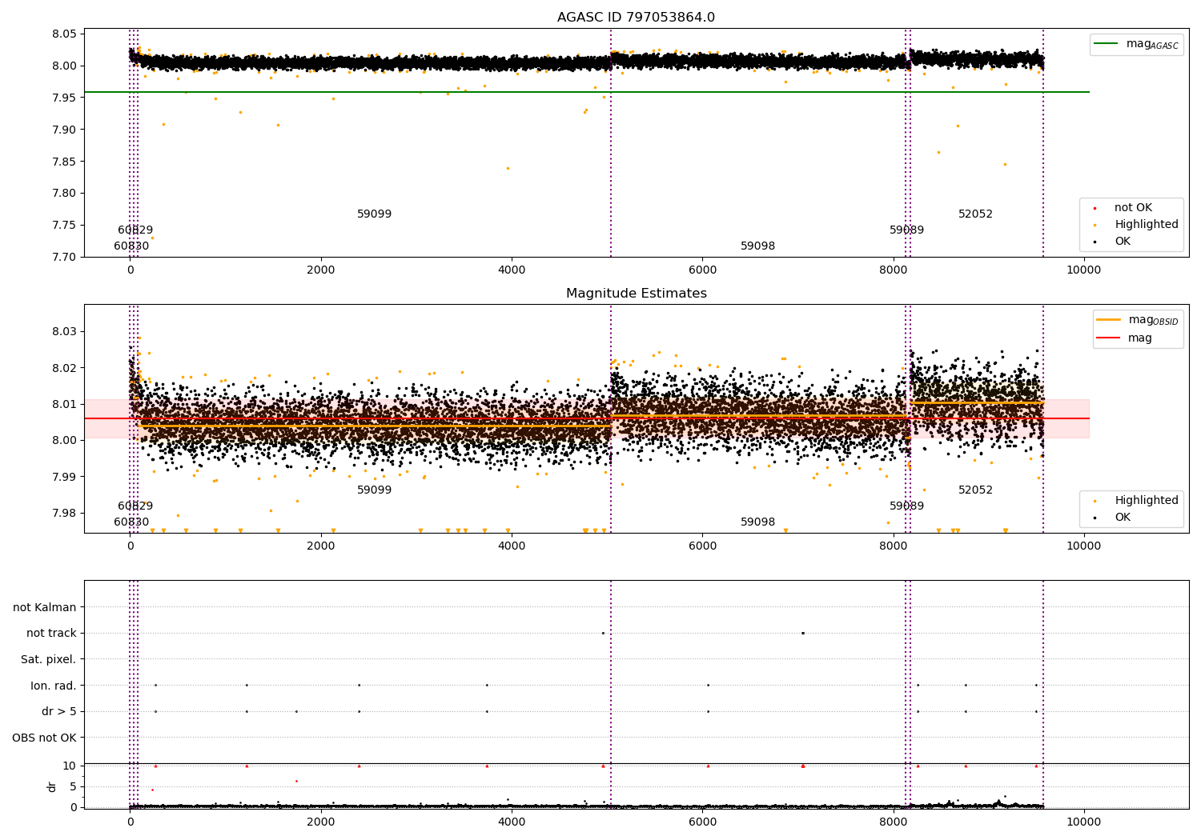Click the "59098" label in the middle plot
Screen dimensions: 1201x840
click(757, 522)
